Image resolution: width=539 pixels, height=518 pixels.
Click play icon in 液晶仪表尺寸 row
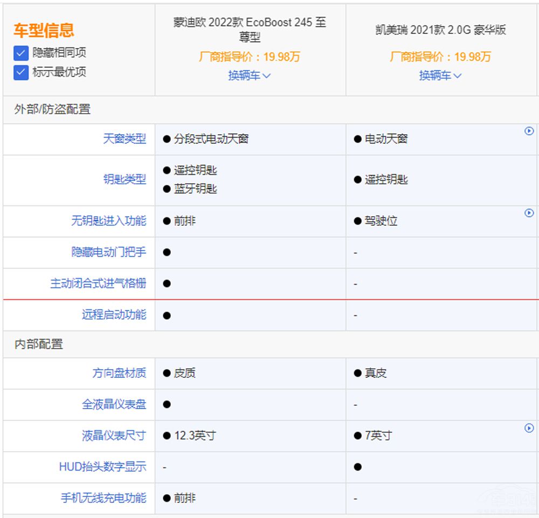click(x=529, y=427)
